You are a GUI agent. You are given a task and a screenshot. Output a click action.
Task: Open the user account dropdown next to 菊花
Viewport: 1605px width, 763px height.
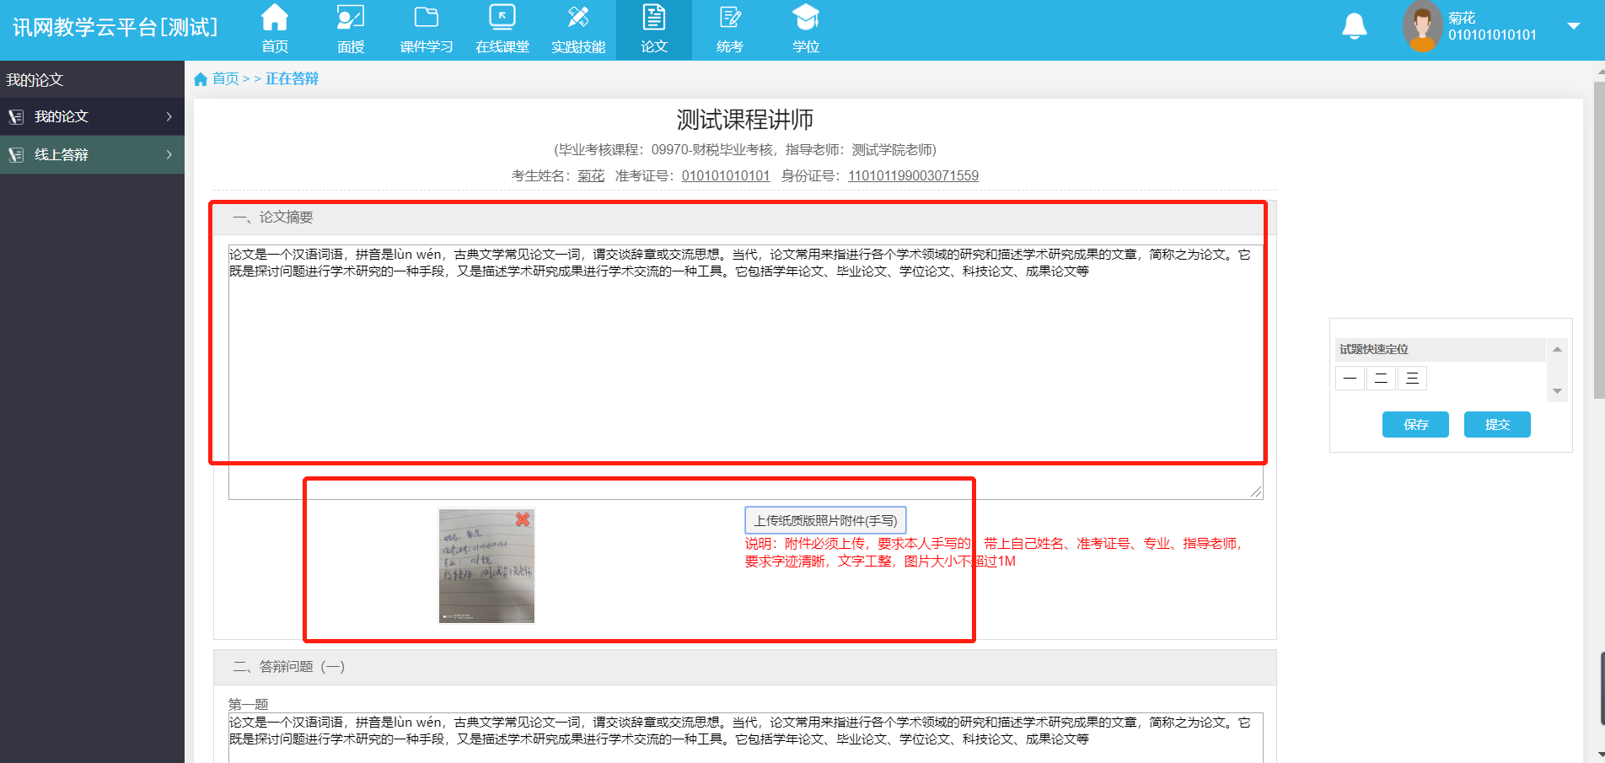[x=1575, y=25]
